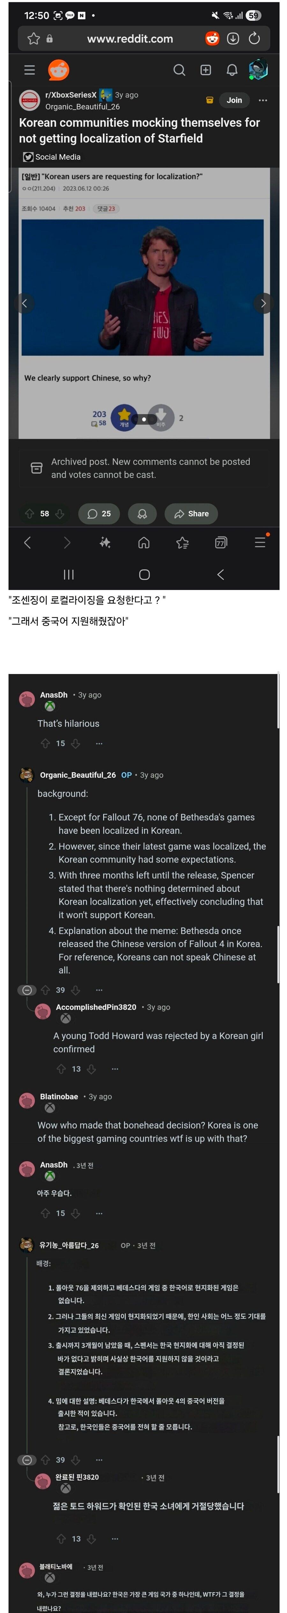287x1613 pixels.
Task: Click the image carousel pagination dots
Action: coord(144,419)
